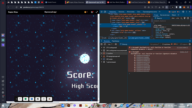192x108 pixels.
Task: Open the index.js:9 source link
Action: [184, 52]
